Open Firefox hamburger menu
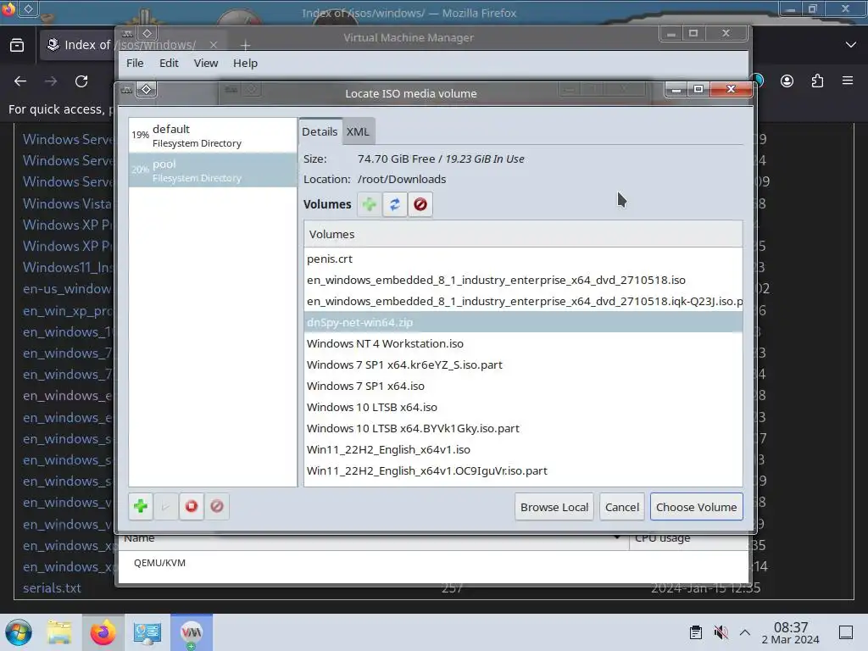This screenshot has height=651, width=868. [x=848, y=81]
